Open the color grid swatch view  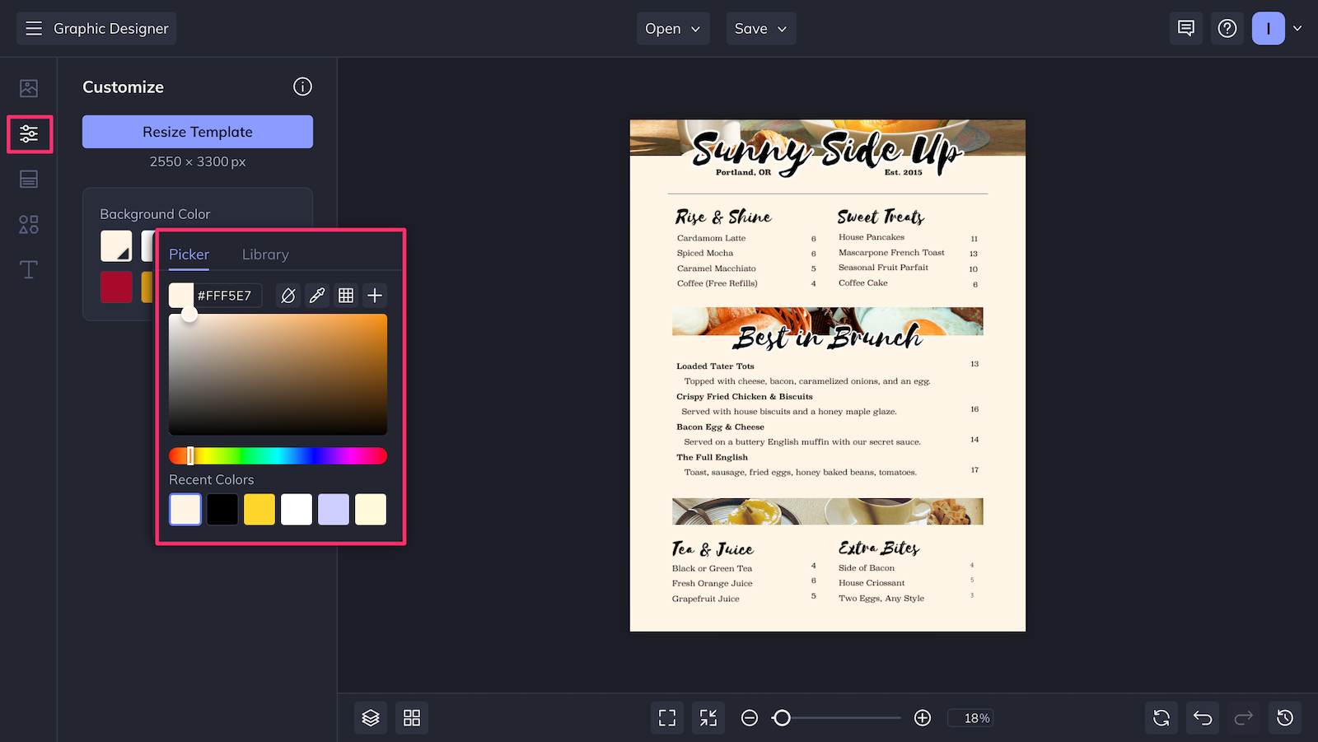pos(346,295)
